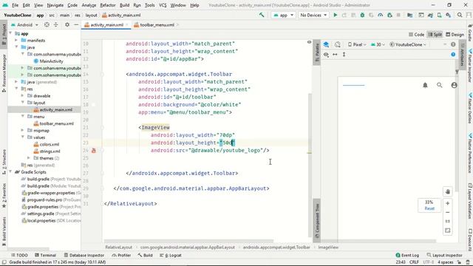Hide the Project panel with minus icon
473x266 pixels.
[x=76, y=24]
